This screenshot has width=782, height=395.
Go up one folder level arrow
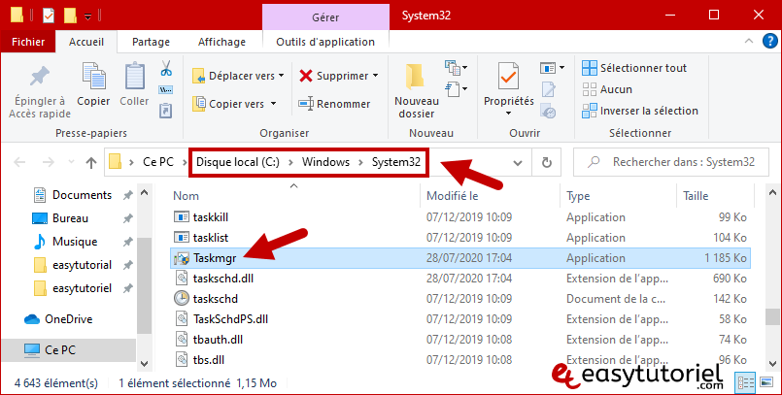click(90, 162)
